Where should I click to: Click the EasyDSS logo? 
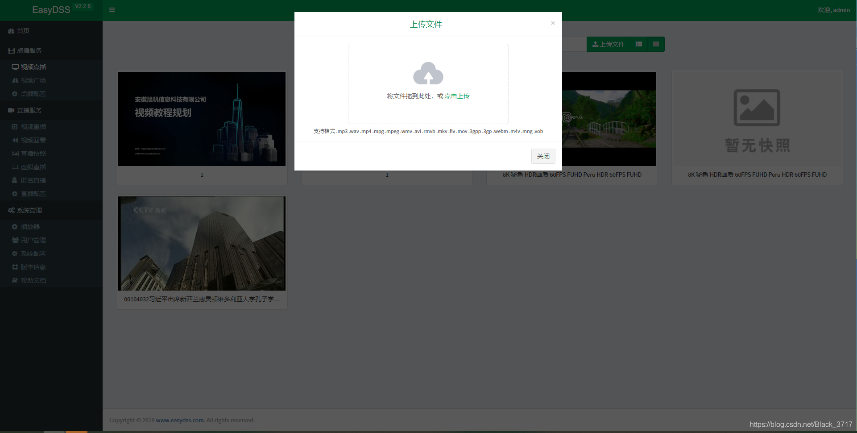51,10
